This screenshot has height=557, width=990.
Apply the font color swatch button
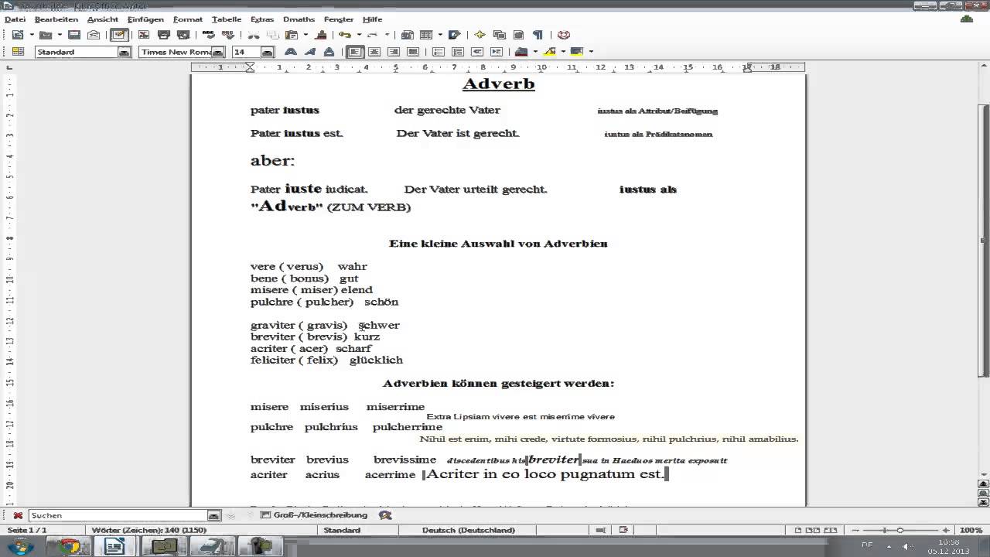pyautogui.click(x=521, y=52)
